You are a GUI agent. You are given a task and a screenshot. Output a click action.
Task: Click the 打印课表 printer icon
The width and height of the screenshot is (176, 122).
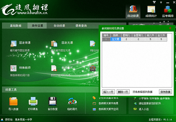click(x=33, y=102)
